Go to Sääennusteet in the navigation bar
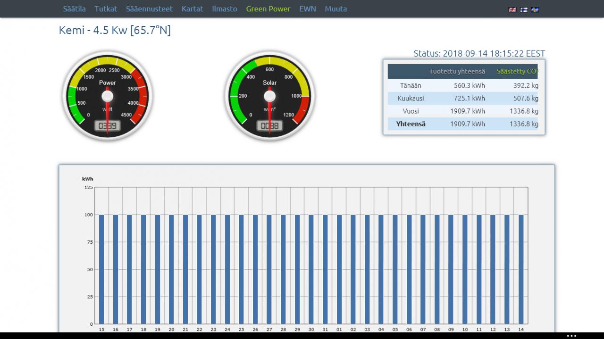 (149, 9)
